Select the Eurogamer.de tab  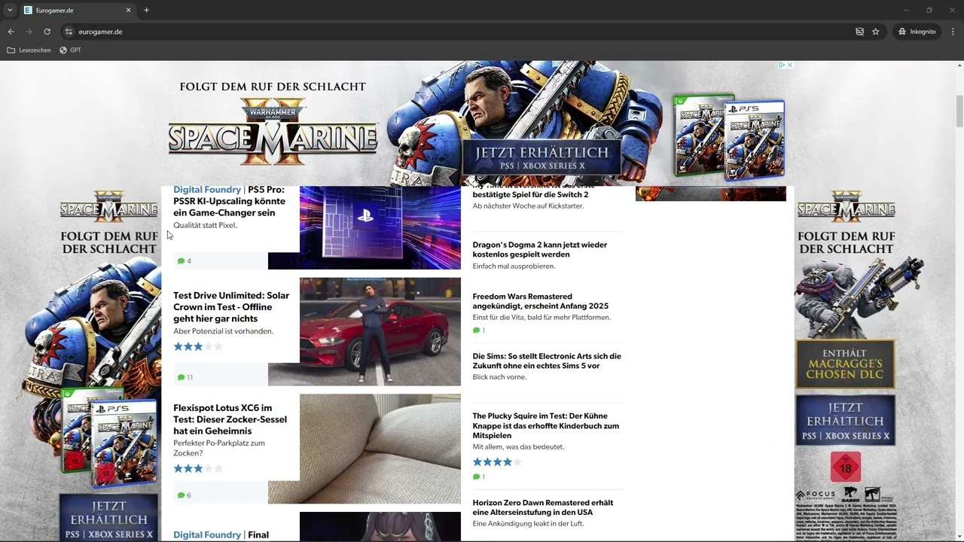(x=78, y=10)
